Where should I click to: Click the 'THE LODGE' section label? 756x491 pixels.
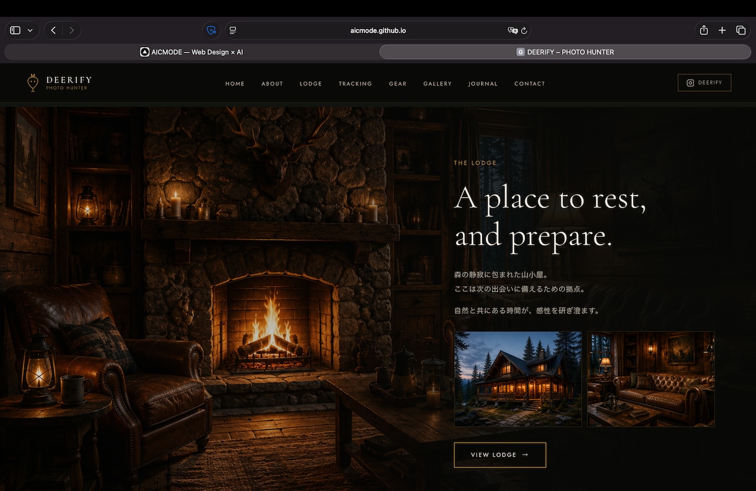[475, 163]
